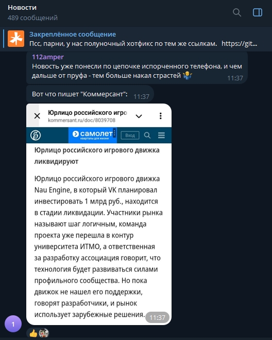Viewport: 272px width, 340px height.
Task: Open search in the Новости chat
Action: pyautogui.click(x=237, y=12)
